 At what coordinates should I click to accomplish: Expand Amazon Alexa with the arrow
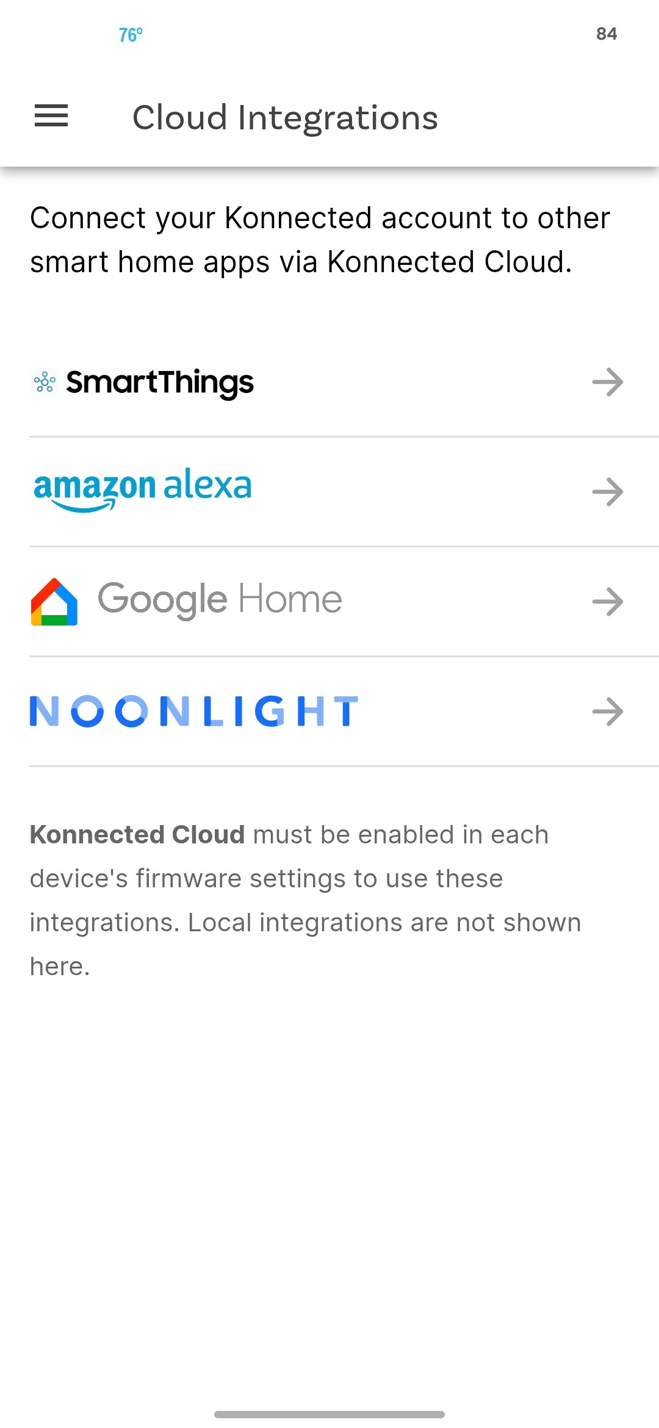[608, 492]
